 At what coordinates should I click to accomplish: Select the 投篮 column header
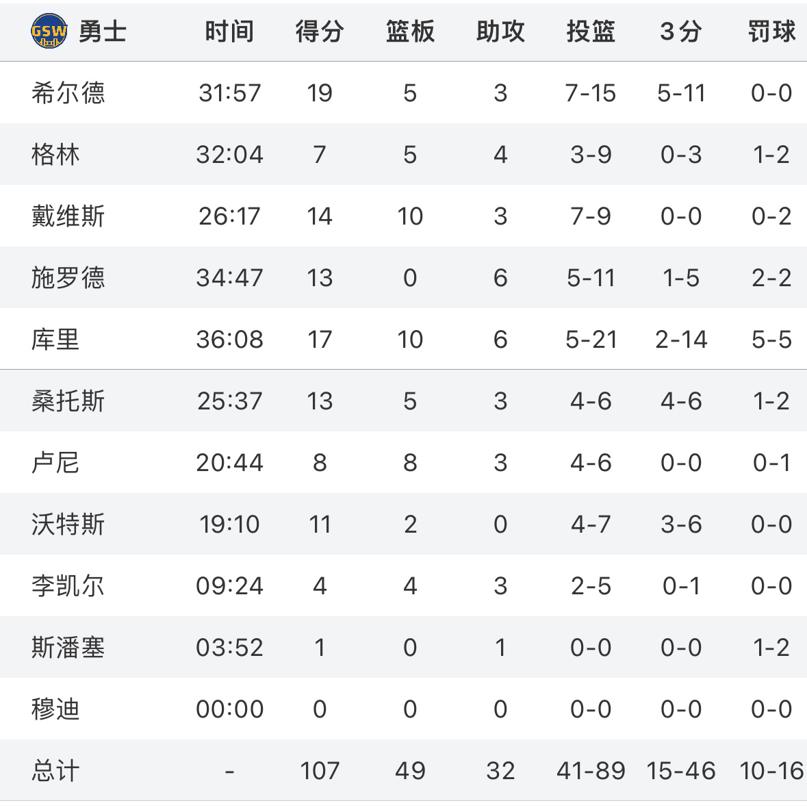coord(591,31)
